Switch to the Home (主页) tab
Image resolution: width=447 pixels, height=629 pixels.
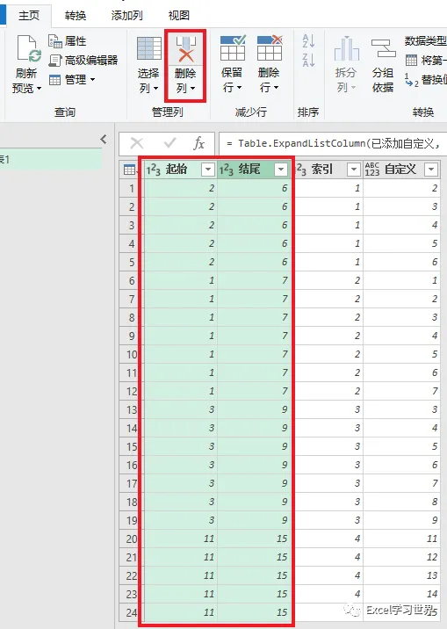29,16
